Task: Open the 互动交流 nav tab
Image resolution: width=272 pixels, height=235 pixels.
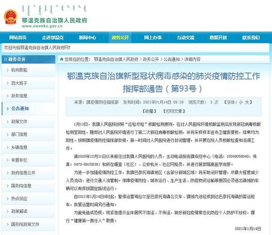Action: [185, 38]
